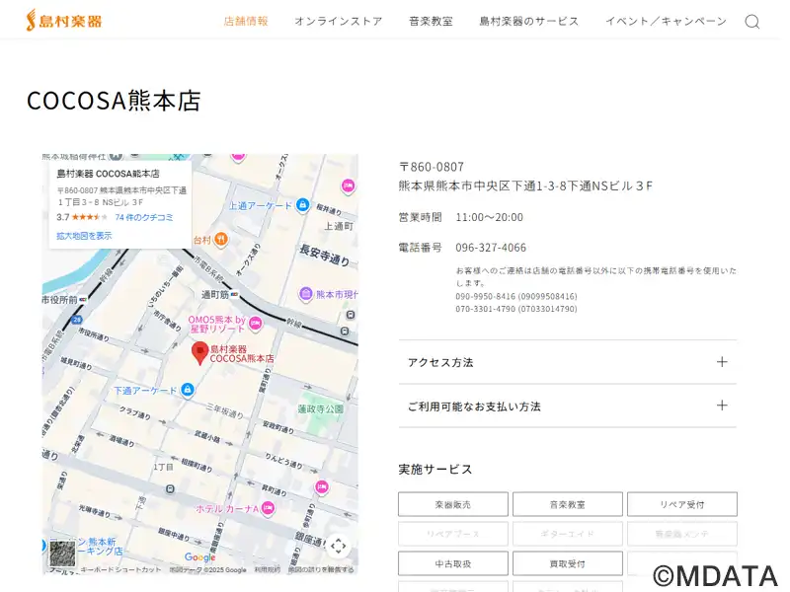Select the 音楽教室 navigation item
Screen dimensions: 790x592
click(x=431, y=21)
